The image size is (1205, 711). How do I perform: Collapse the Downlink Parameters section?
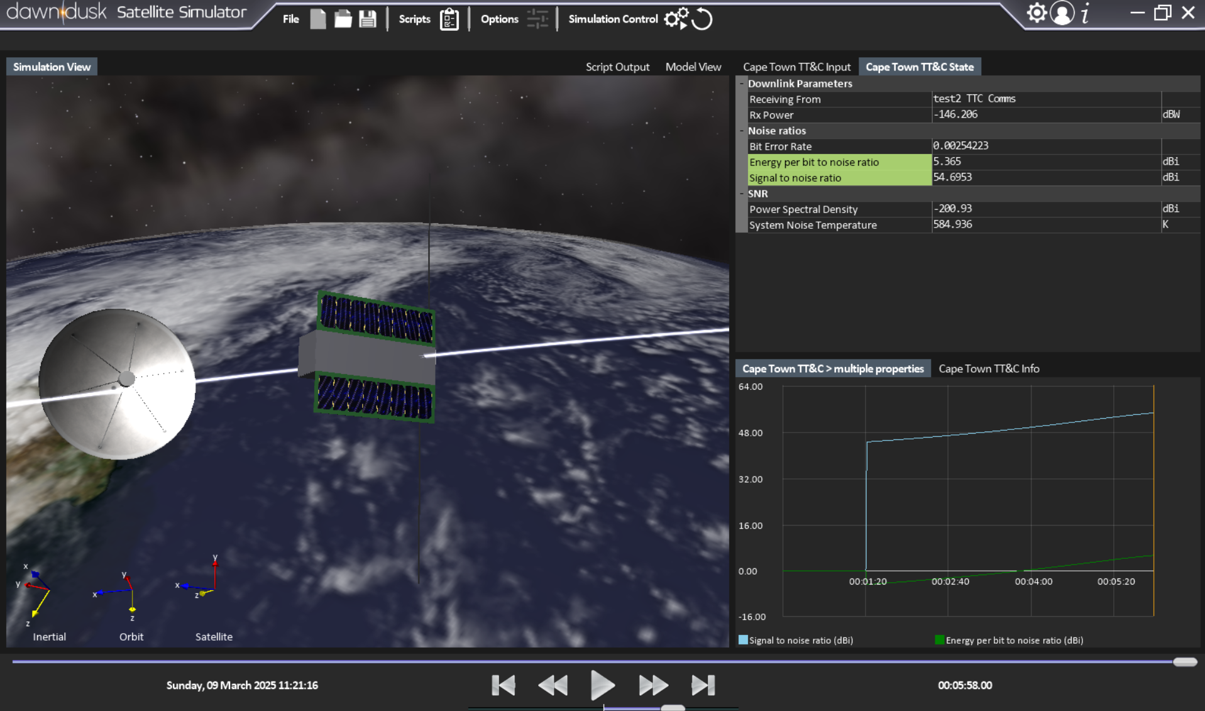pos(742,84)
